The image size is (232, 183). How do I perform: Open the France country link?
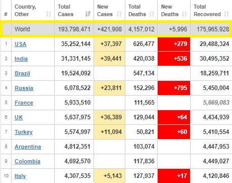tap(24, 103)
